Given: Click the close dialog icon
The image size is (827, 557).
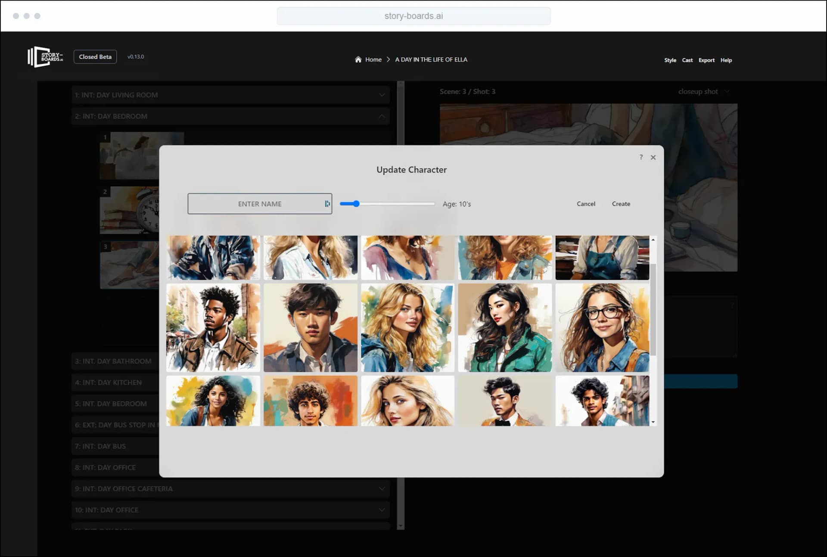Looking at the screenshot, I should (x=653, y=157).
